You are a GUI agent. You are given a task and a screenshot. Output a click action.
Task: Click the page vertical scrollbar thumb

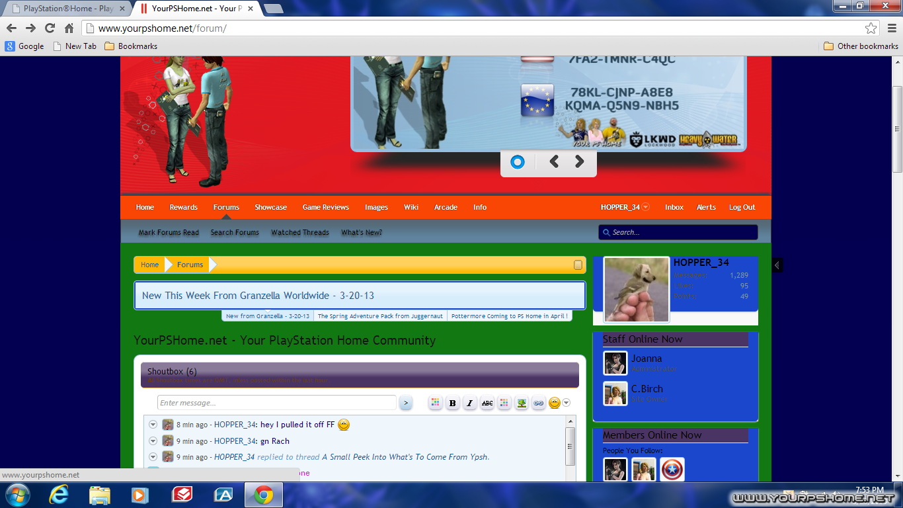(897, 128)
